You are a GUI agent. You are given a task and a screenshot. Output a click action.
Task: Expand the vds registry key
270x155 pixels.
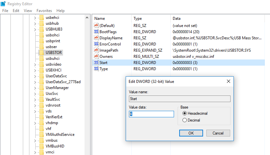(35, 111)
